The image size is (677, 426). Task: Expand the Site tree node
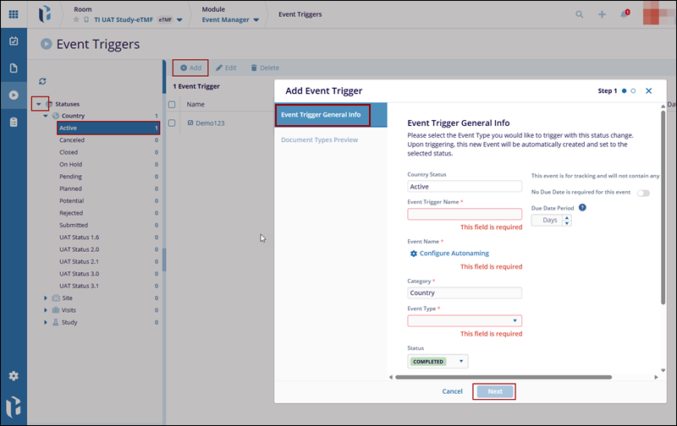46,298
